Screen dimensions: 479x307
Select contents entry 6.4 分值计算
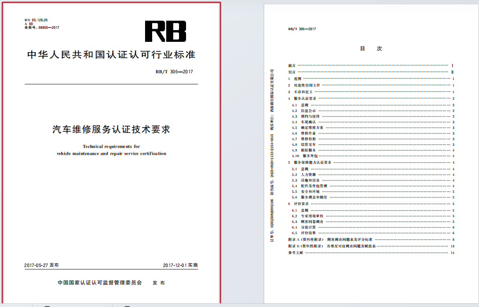[x=373, y=228]
